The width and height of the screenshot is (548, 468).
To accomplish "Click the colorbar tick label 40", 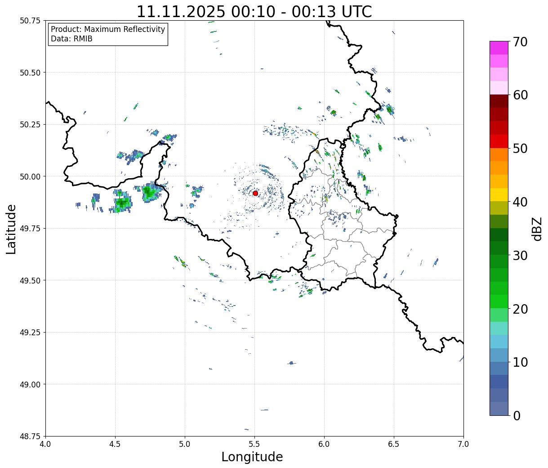I will [520, 202].
